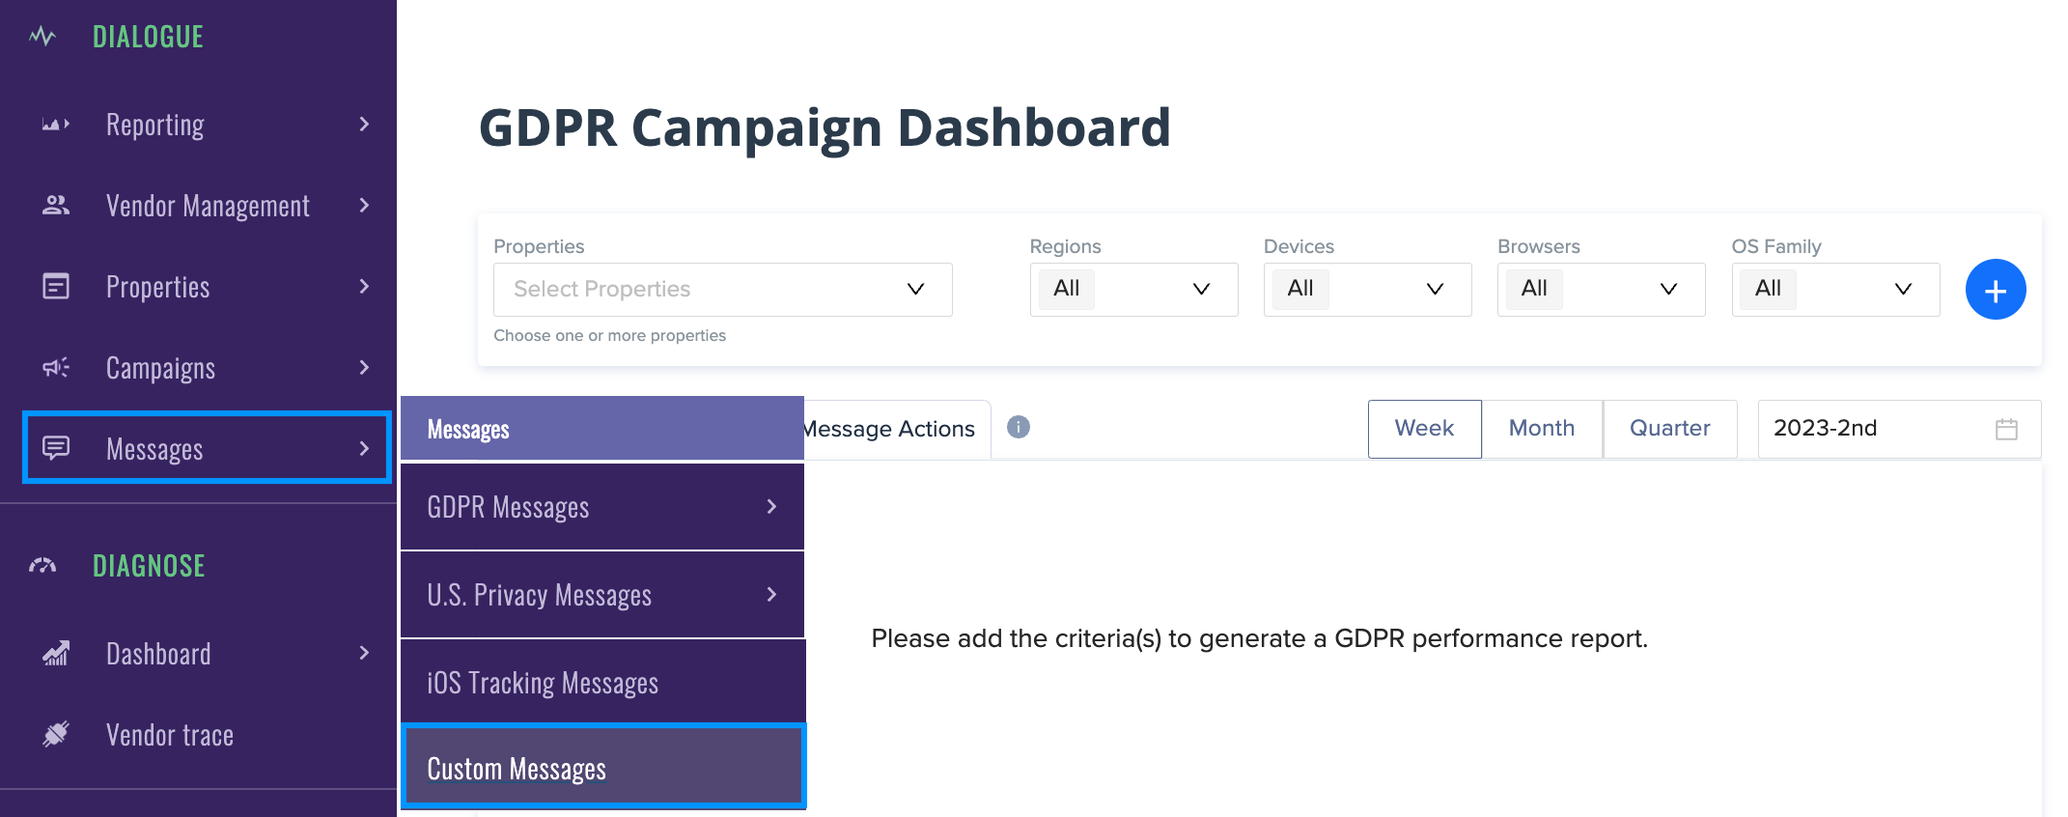Viewport: 2068px width, 817px height.
Task: Open Custom Messages in the submenu
Action: (x=603, y=767)
